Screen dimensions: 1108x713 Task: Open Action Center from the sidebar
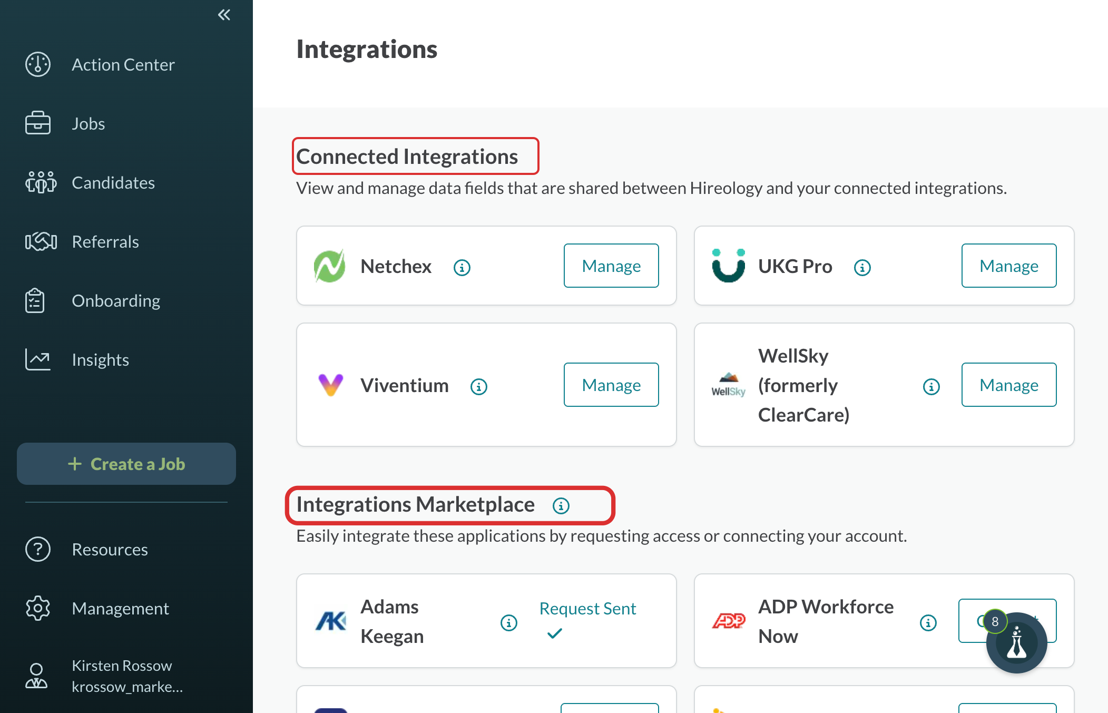pyautogui.click(x=123, y=64)
